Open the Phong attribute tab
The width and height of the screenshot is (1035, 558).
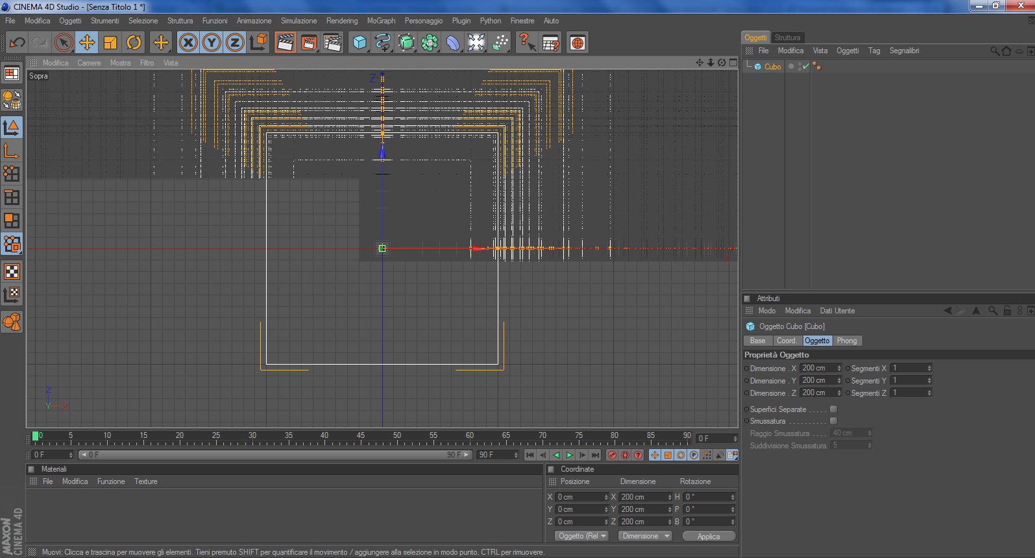[846, 341]
